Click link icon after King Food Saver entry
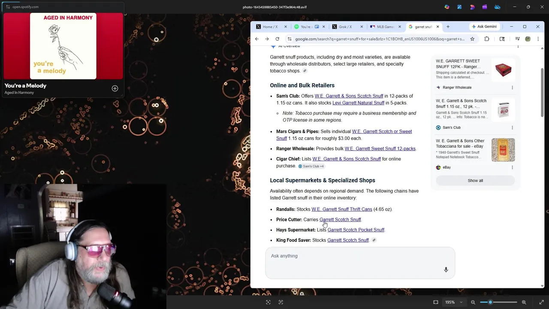 (374, 240)
